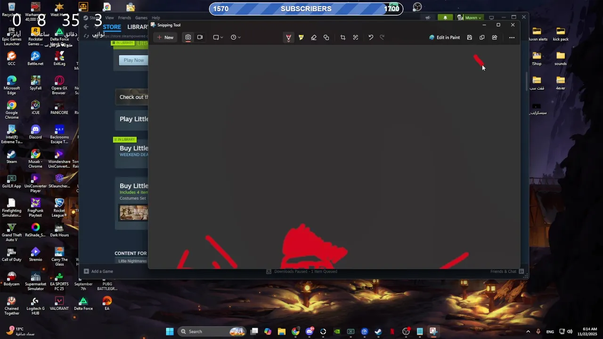
Task: Click taskbar Search box
Action: pos(213,331)
